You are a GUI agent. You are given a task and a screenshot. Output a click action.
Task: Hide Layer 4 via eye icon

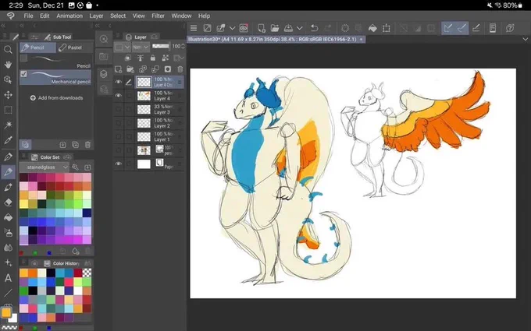coord(118,96)
